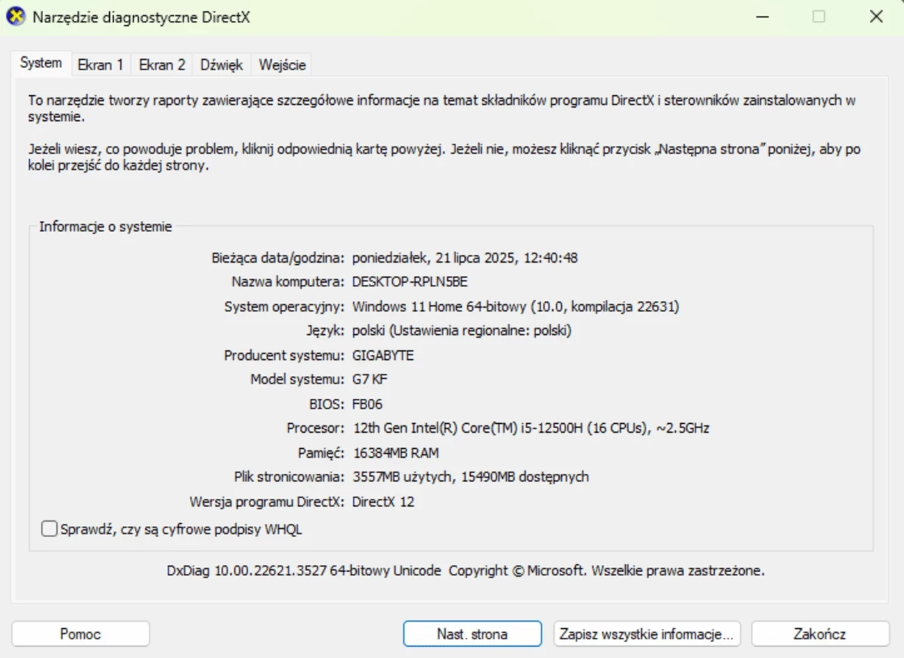This screenshot has width=904, height=658.
Task: Click the DxDiag version copyright footer text
Action: (x=465, y=570)
